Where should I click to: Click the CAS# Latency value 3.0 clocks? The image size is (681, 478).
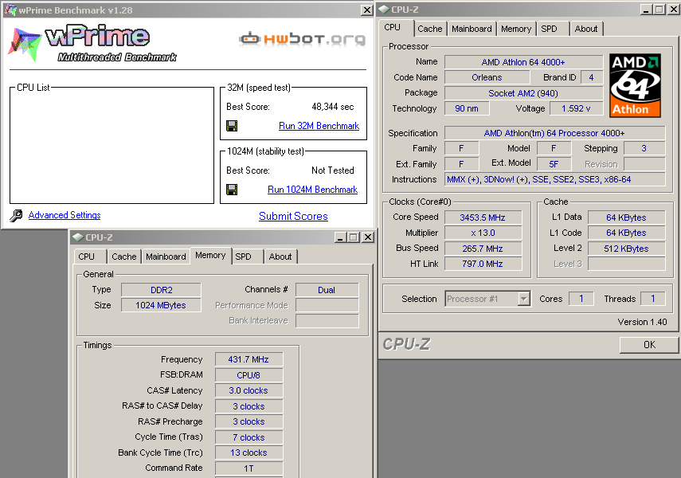pyautogui.click(x=249, y=390)
